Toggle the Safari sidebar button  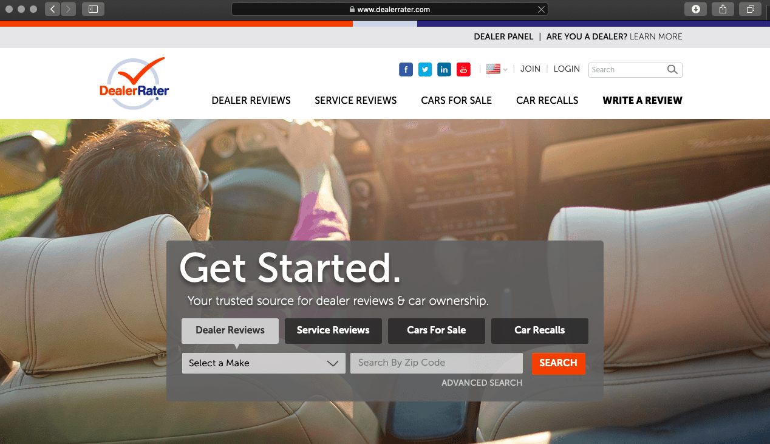click(x=93, y=9)
